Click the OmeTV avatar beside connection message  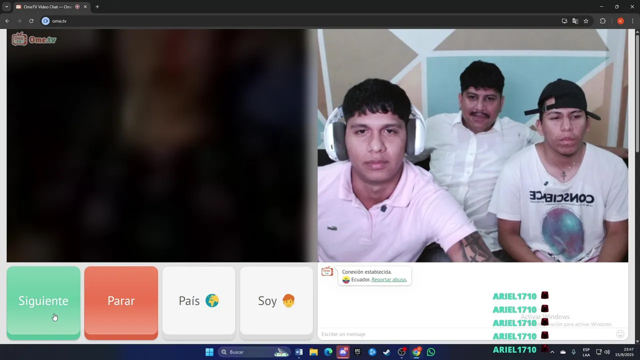[x=327, y=271]
